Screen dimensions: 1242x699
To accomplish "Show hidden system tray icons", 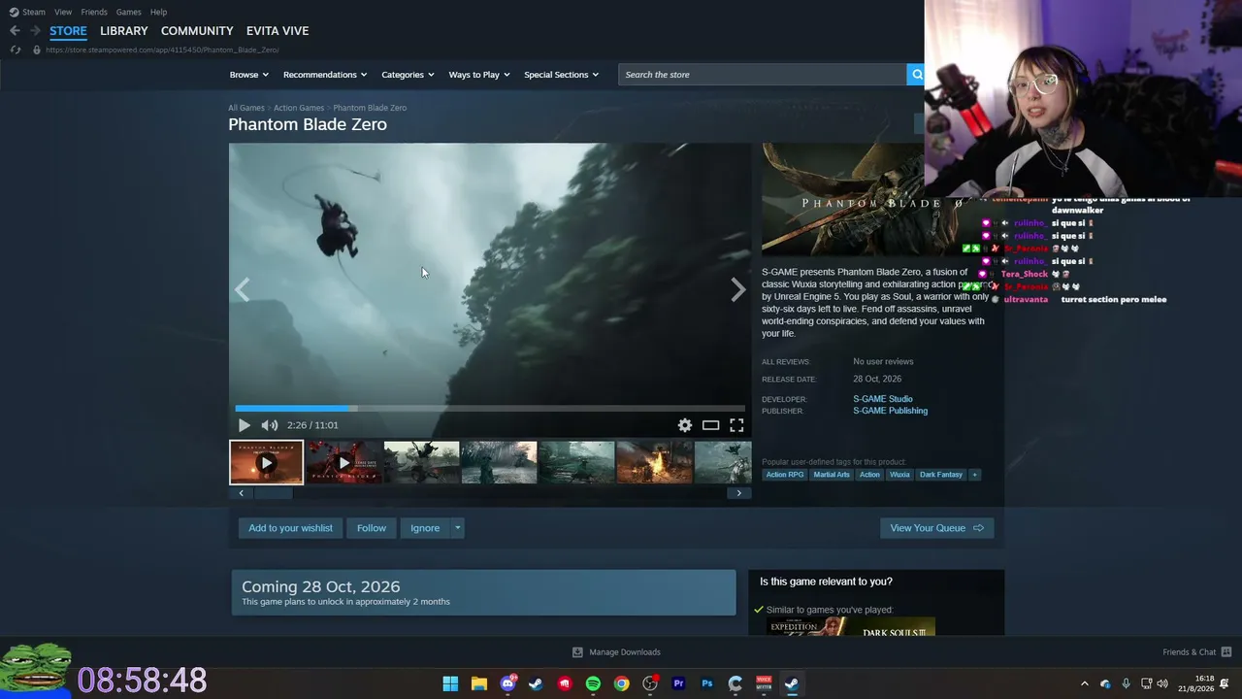I will click(x=1085, y=683).
